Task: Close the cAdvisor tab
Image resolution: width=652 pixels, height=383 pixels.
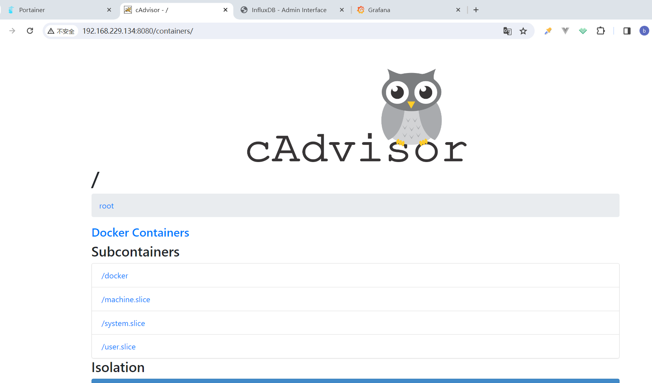Action: pyautogui.click(x=226, y=10)
